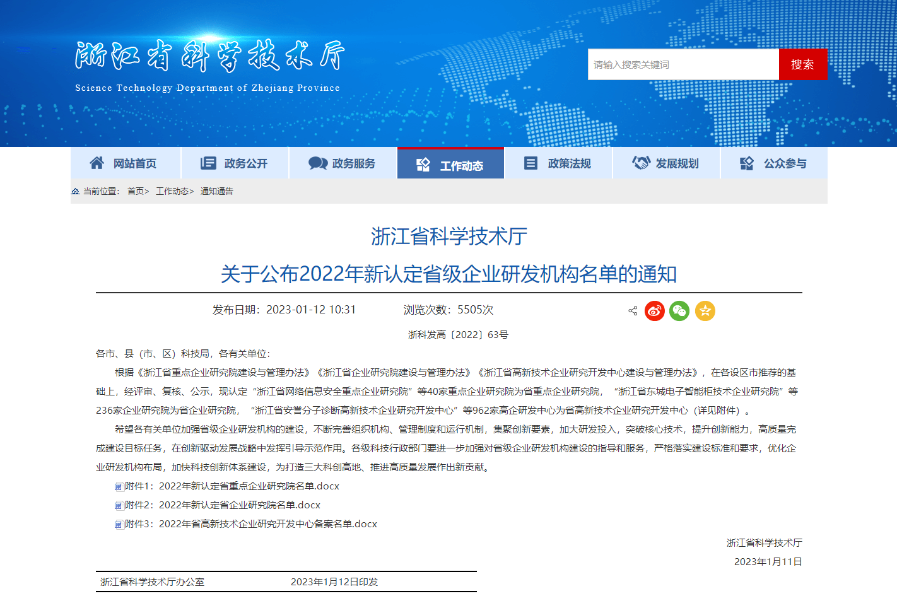Focus the search keyword input field
This screenshot has height=596, width=897.
[683, 65]
